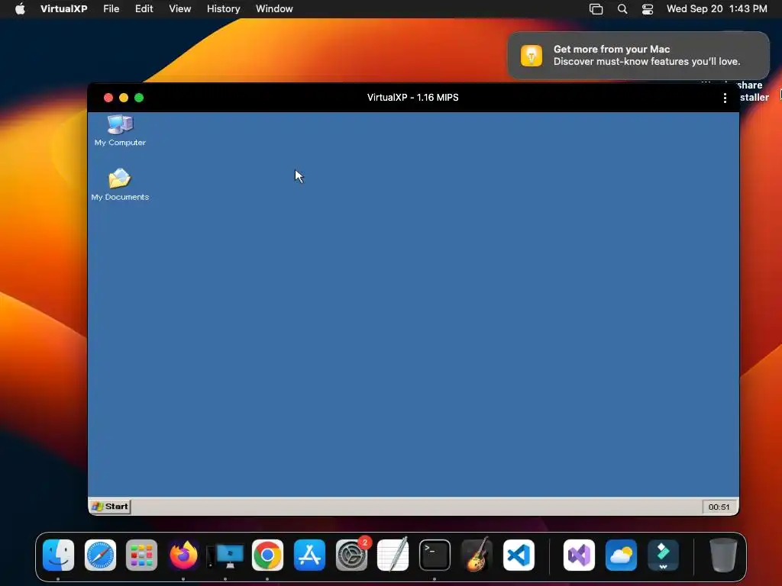Screen dimensions: 782x586
Task: Maximize the VirtualXP window with green button
Action: [139, 98]
